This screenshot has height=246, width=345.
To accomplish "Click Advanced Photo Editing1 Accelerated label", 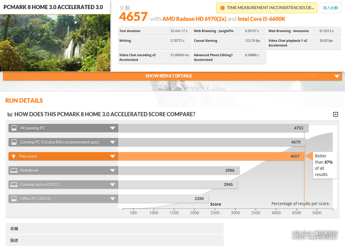I will tap(213, 57).
